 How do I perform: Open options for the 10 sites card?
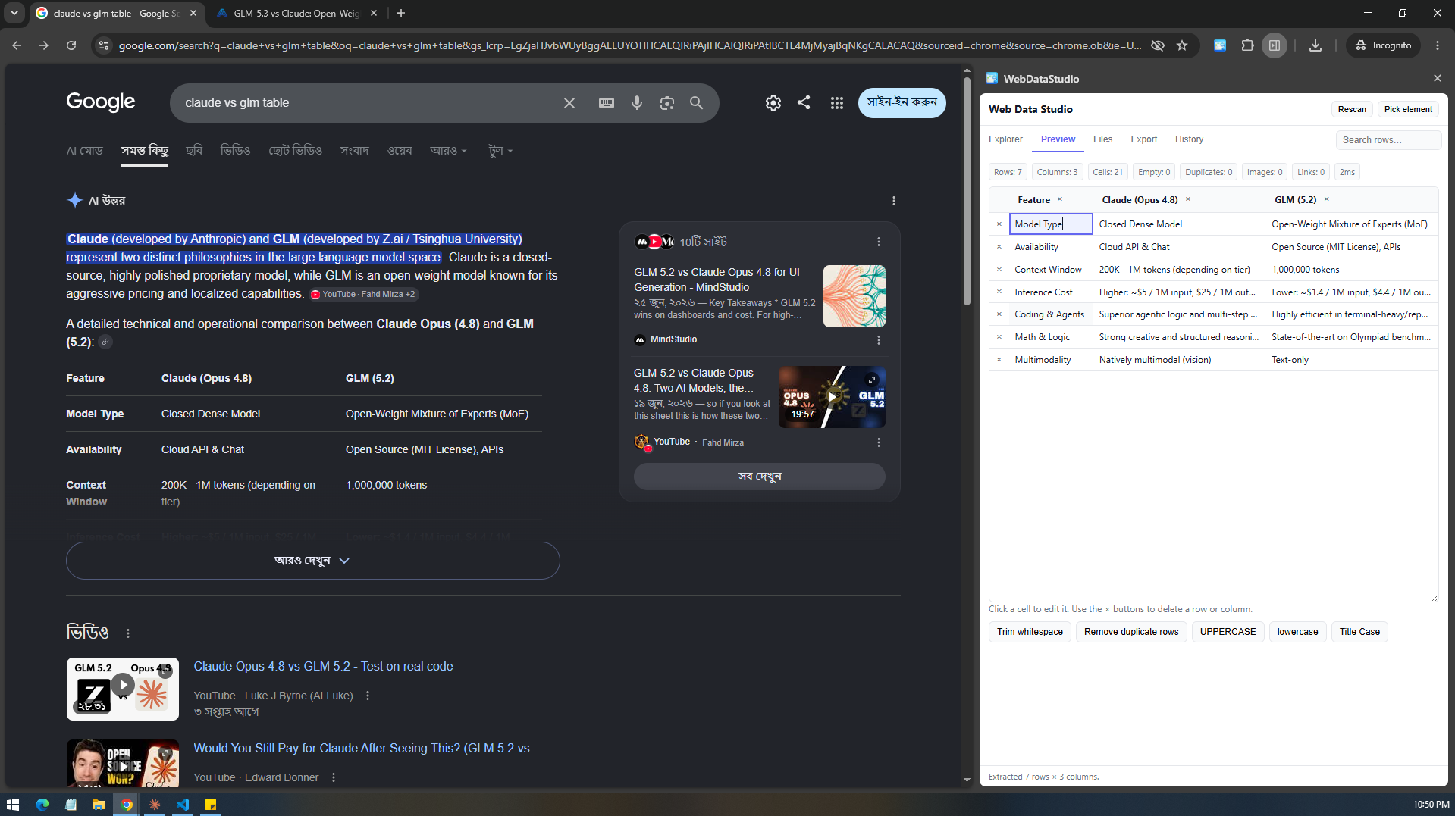(x=879, y=242)
